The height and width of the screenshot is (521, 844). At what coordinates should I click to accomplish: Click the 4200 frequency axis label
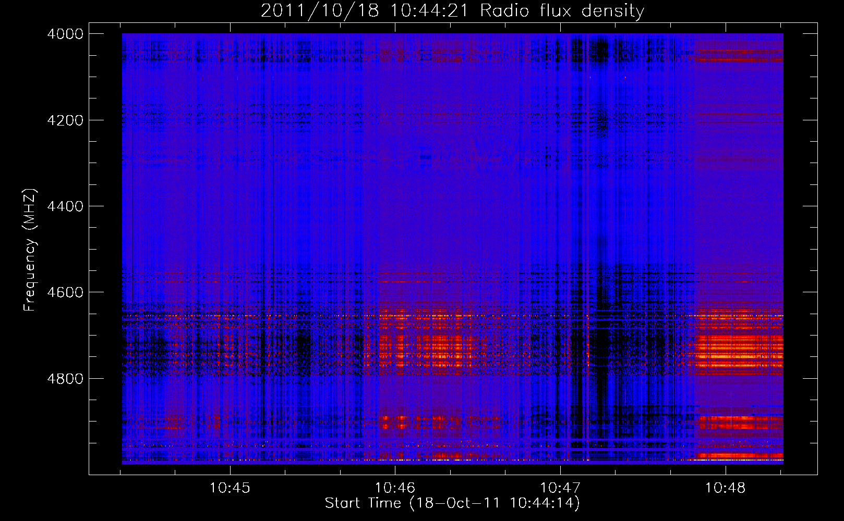65,120
